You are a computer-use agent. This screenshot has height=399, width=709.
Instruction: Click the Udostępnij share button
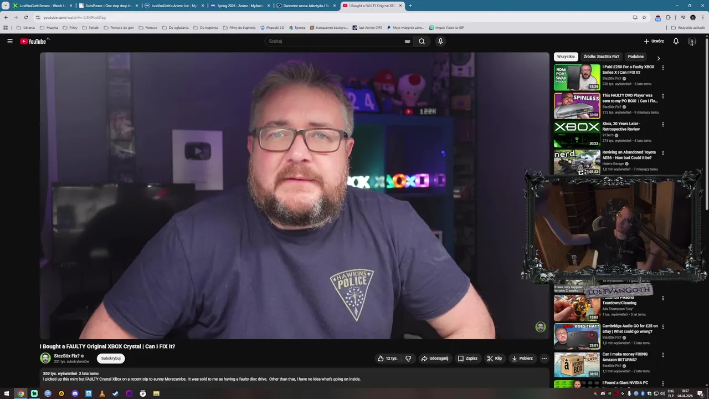(x=435, y=359)
